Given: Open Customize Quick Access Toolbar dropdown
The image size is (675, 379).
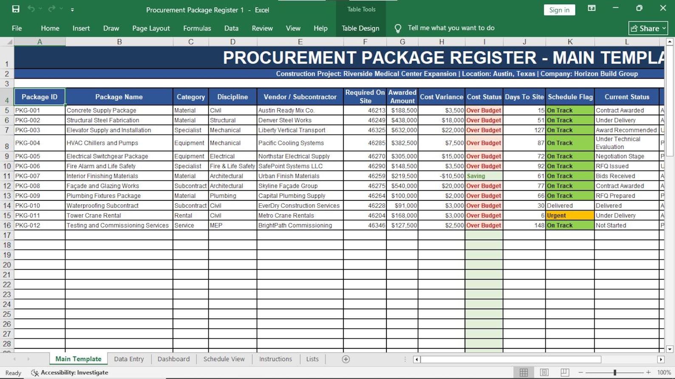Looking at the screenshot, I should (x=72, y=9).
